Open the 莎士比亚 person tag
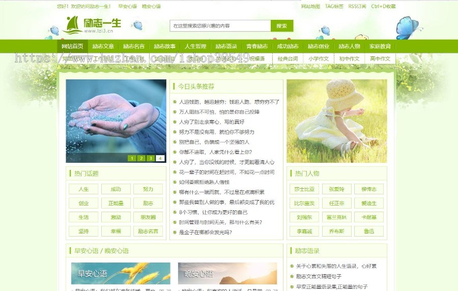 pos(304,189)
